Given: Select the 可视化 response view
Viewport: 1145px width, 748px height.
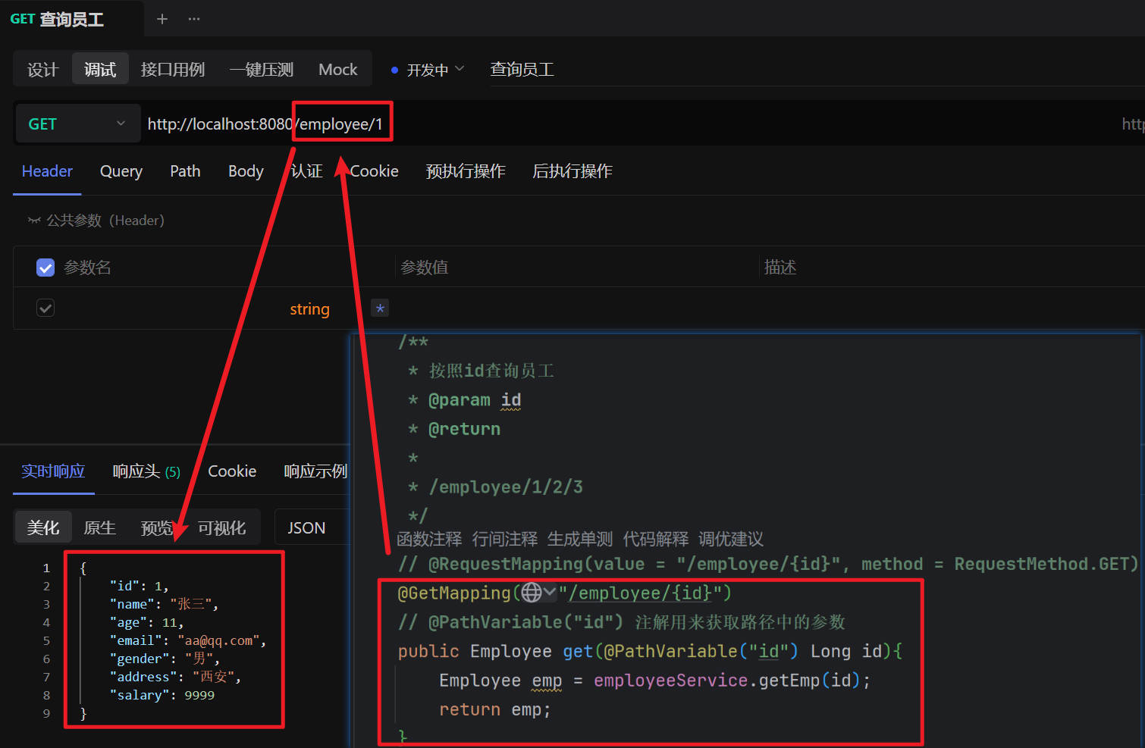Looking at the screenshot, I should point(221,528).
